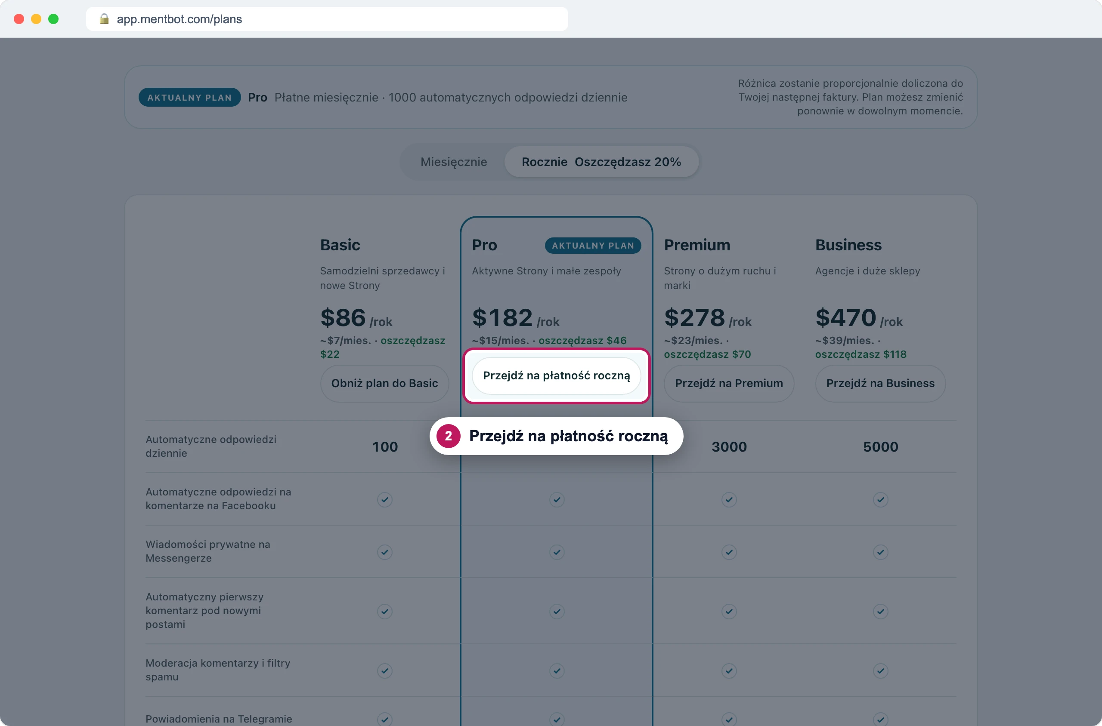The height and width of the screenshot is (726, 1102).
Task: Click Business checkmark for spam filter moderation
Action: pyautogui.click(x=880, y=671)
